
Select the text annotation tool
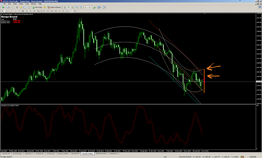[x=31, y=11]
